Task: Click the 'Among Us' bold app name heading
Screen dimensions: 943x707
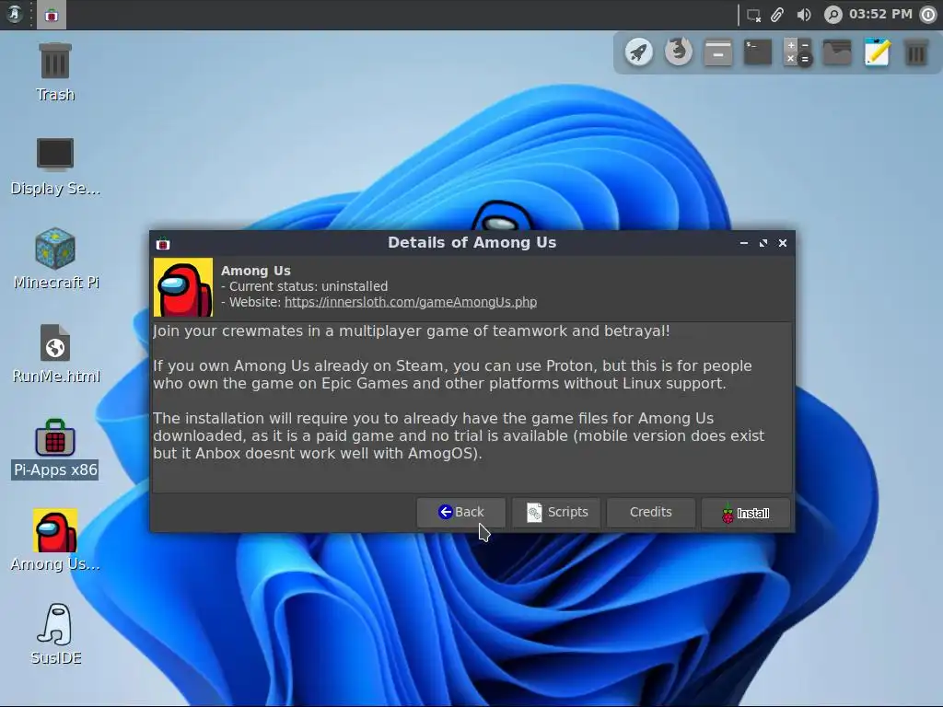Action: coord(256,271)
